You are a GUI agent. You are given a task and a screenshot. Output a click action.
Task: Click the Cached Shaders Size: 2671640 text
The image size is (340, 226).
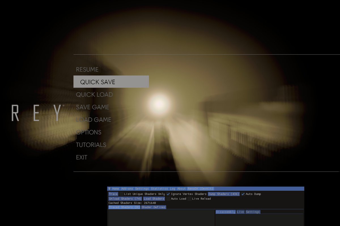tap(132, 203)
